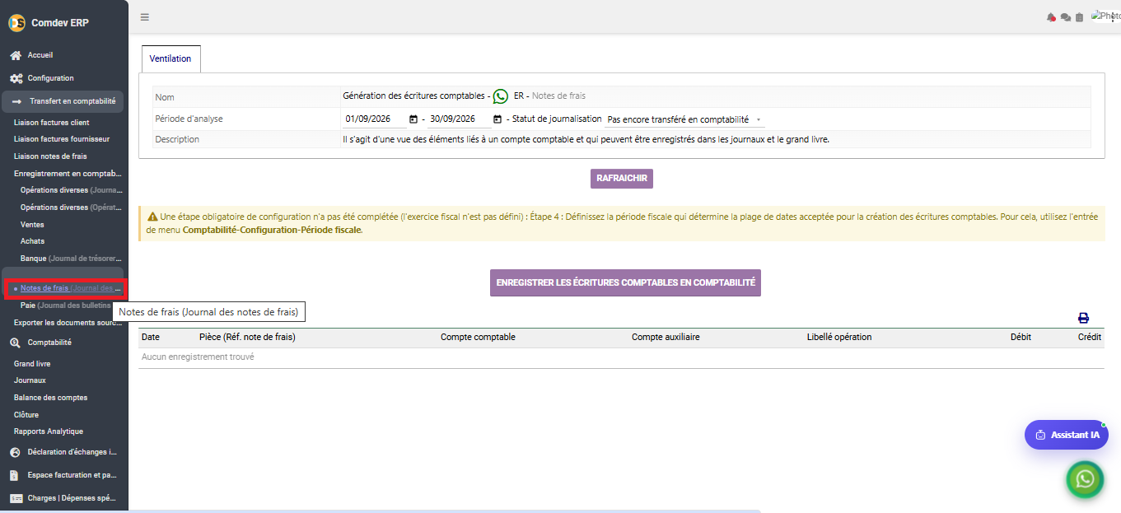Click Enregistrer les écritures comptables en comptabilité

625,282
